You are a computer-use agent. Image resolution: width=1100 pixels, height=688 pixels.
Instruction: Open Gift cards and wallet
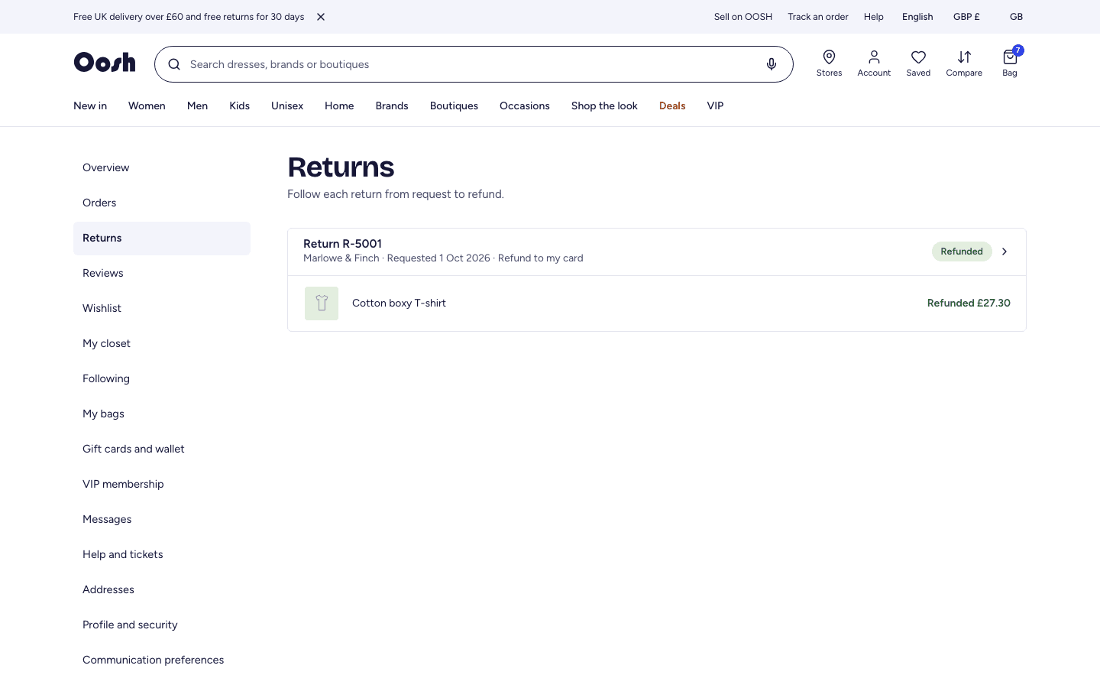pyautogui.click(x=162, y=449)
